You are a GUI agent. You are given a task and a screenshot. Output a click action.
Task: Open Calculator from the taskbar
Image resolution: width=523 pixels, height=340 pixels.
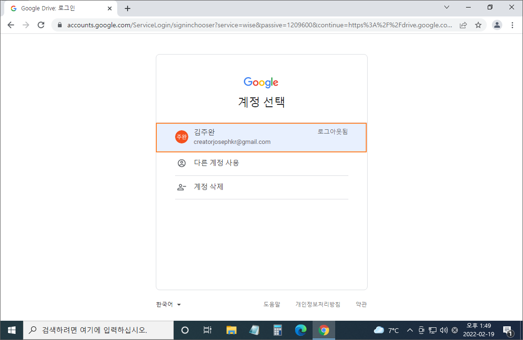coord(278,330)
